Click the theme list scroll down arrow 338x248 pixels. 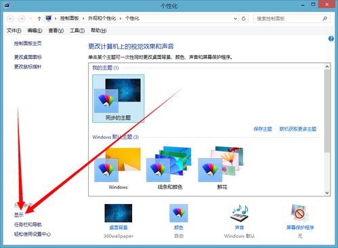(327, 192)
